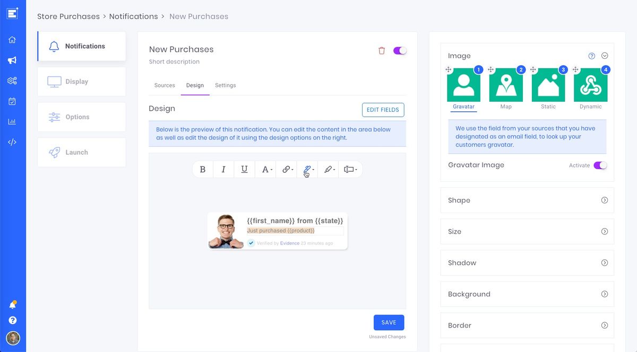Viewport: 637px width, 352px height.
Task: Disable the New Purchases notification switch
Action: (400, 49)
